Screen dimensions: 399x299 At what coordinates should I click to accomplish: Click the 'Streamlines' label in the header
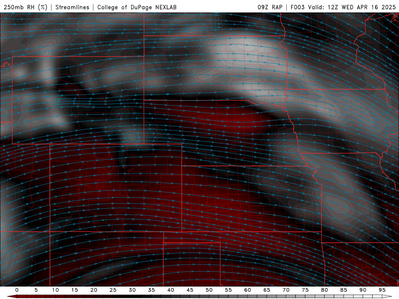72,7
